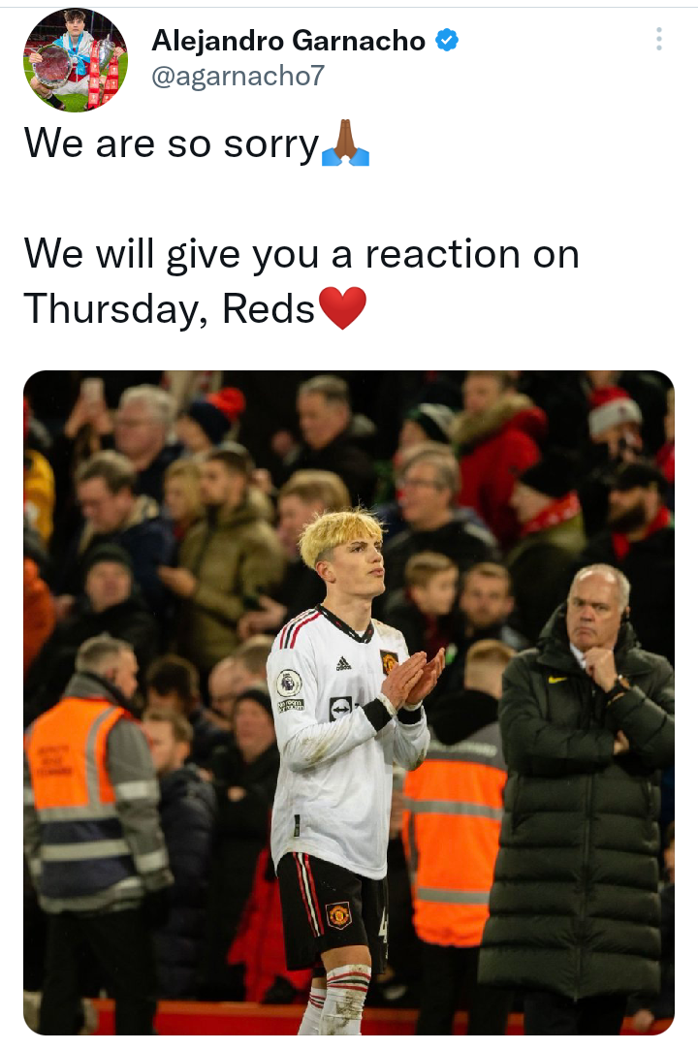Image resolution: width=698 pixels, height=1050 pixels.
Task: Select the tweet line "We are so sorry"
Action: pyautogui.click(x=173, y=143)
